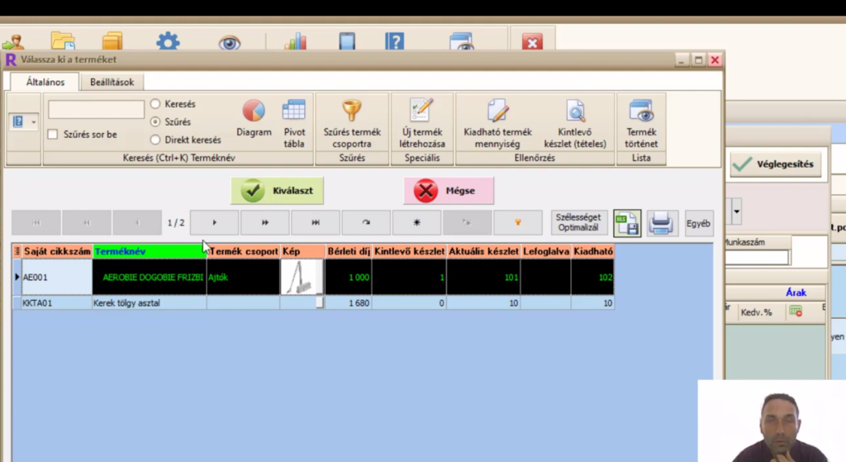Click Szűrés termék csoportra funnel icon
This screenshot has width=846, height=462.
click(x=352, y=111)
